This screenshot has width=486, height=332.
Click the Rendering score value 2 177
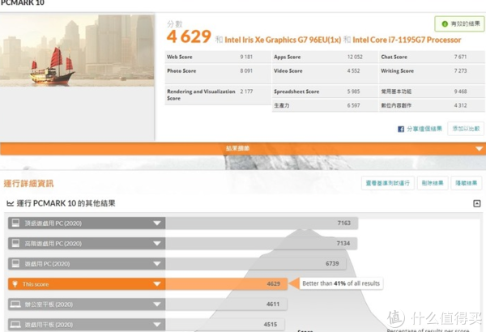click(x=246, y=92)
